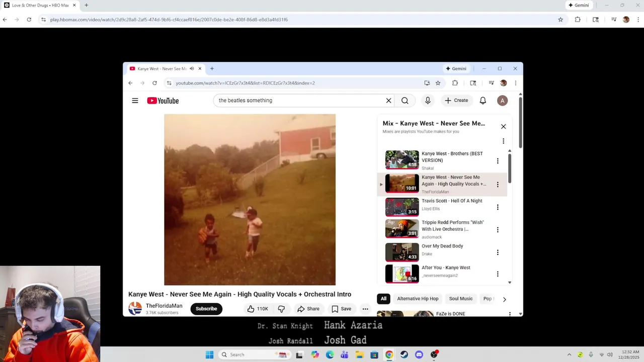This screenshot has height=362, width=644.
Task: Open TheFloridaMan channel avatar
Action: [x=135, y=308]
